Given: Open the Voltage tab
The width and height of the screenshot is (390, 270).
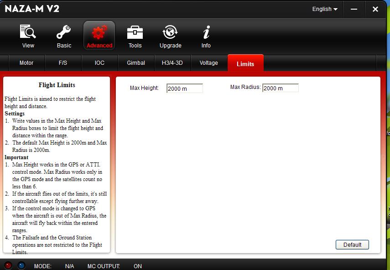Looking at the screenshot, I should (x=208, y=63).
